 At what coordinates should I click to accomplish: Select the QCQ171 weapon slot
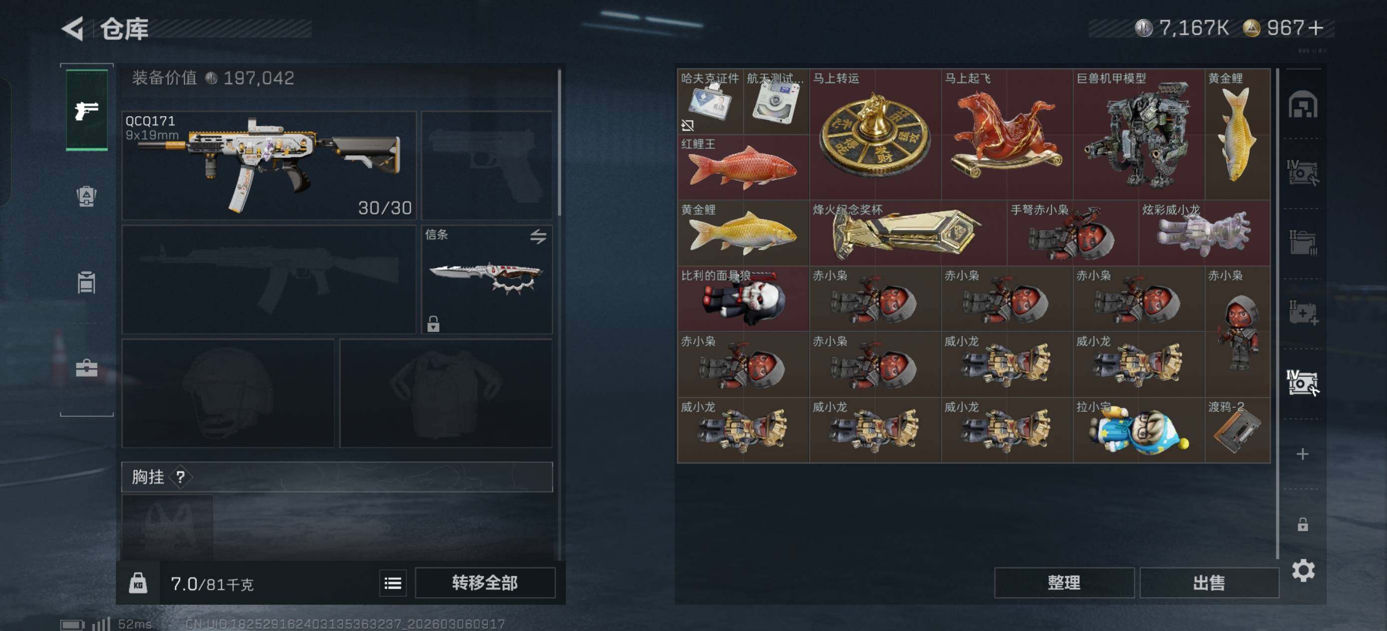point(269,165)
